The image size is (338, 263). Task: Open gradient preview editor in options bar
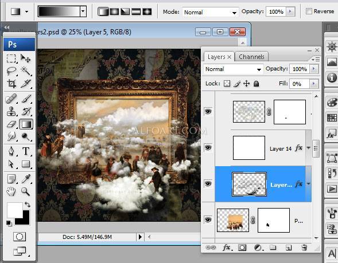(59, 11)
